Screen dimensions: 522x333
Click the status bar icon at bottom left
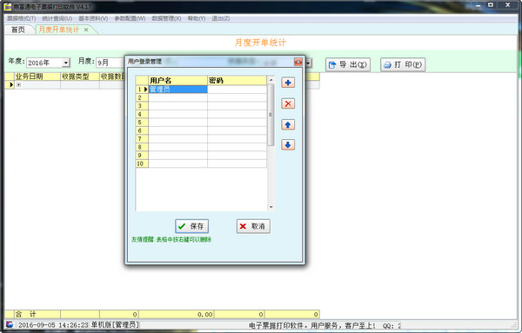click(10, 324)
